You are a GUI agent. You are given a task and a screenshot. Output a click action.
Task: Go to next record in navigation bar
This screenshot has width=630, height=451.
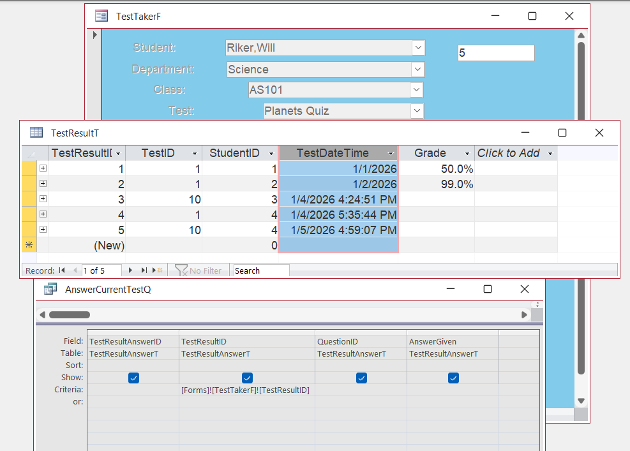coord(131,270)
